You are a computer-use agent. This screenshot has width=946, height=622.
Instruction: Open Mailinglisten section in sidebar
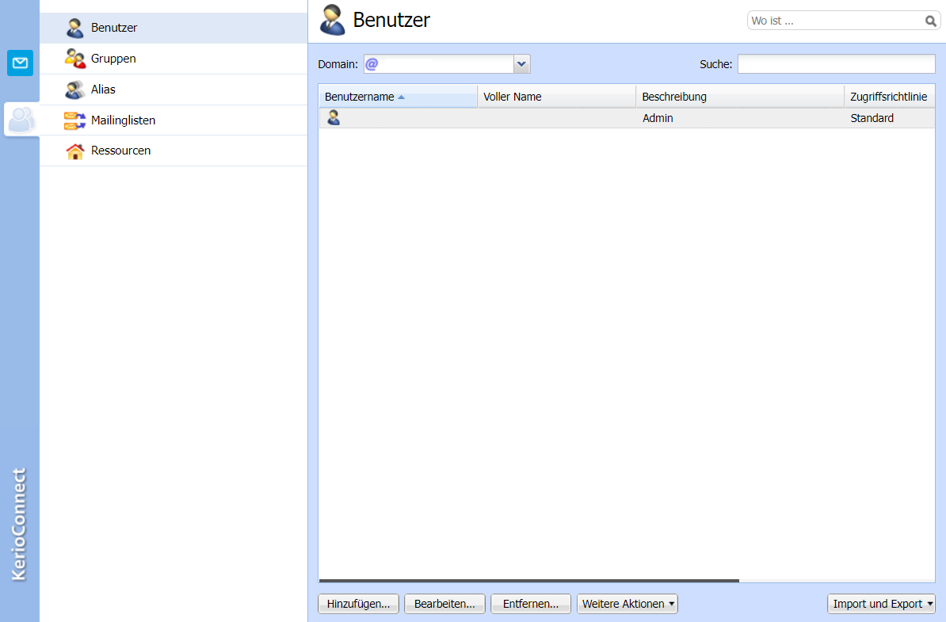pos(123,120)
